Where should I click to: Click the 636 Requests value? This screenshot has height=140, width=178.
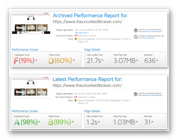(150, 61)
